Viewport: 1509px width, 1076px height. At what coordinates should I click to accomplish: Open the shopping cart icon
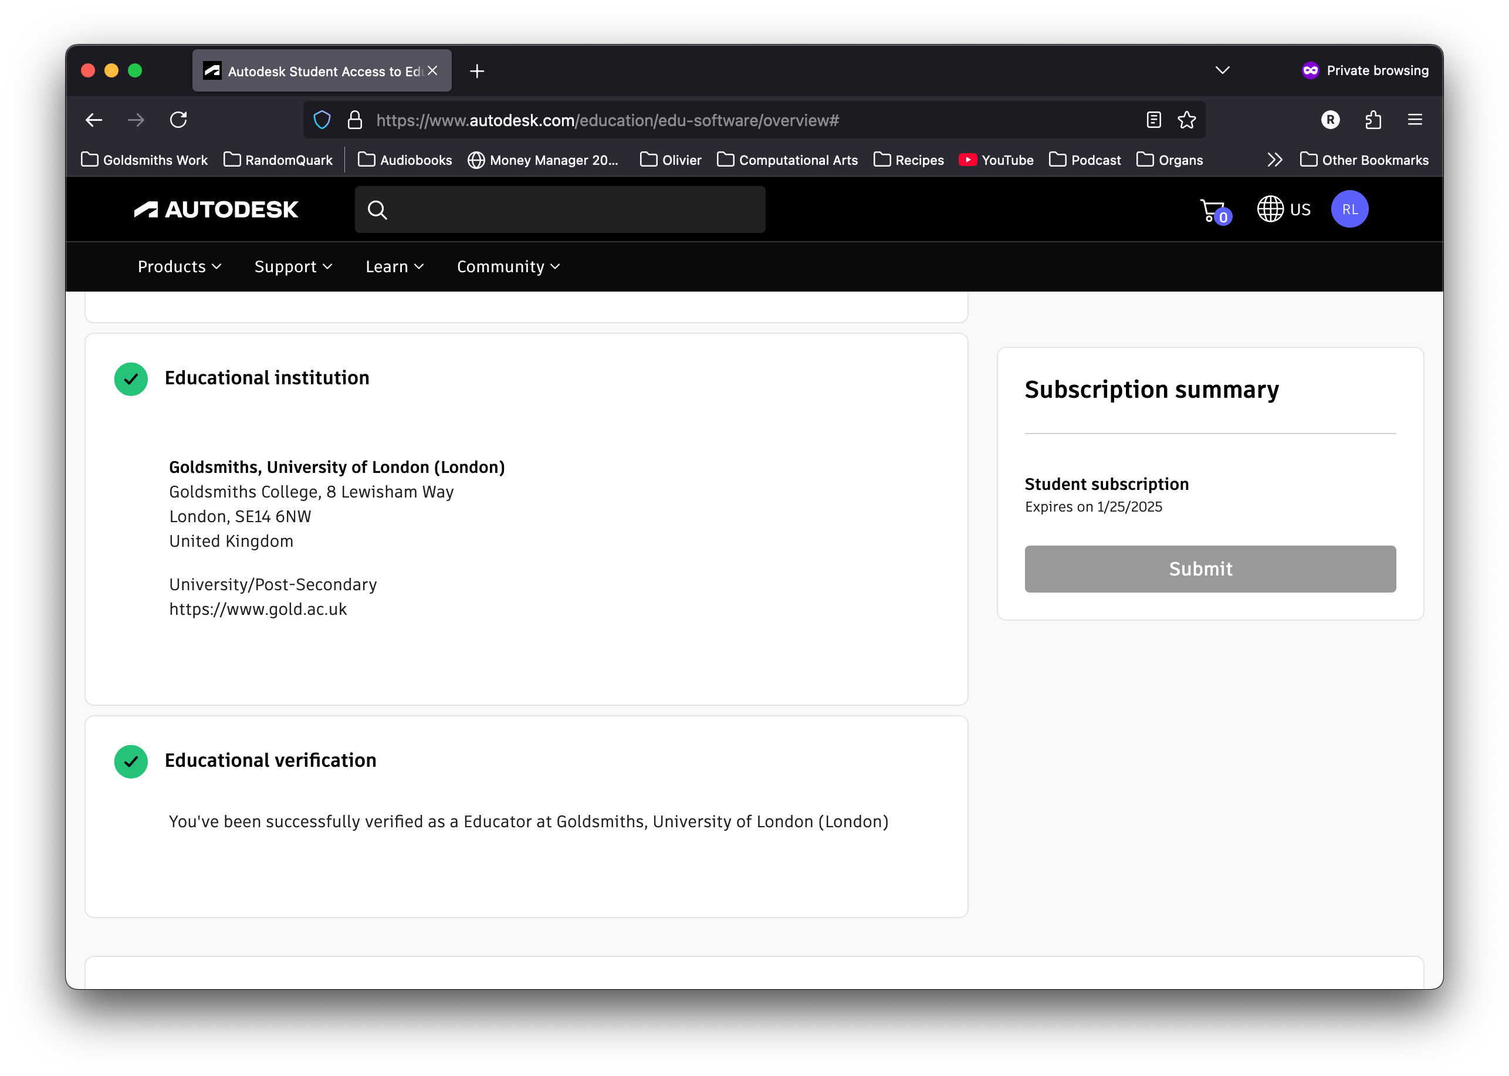click(x=1215, y=211)
